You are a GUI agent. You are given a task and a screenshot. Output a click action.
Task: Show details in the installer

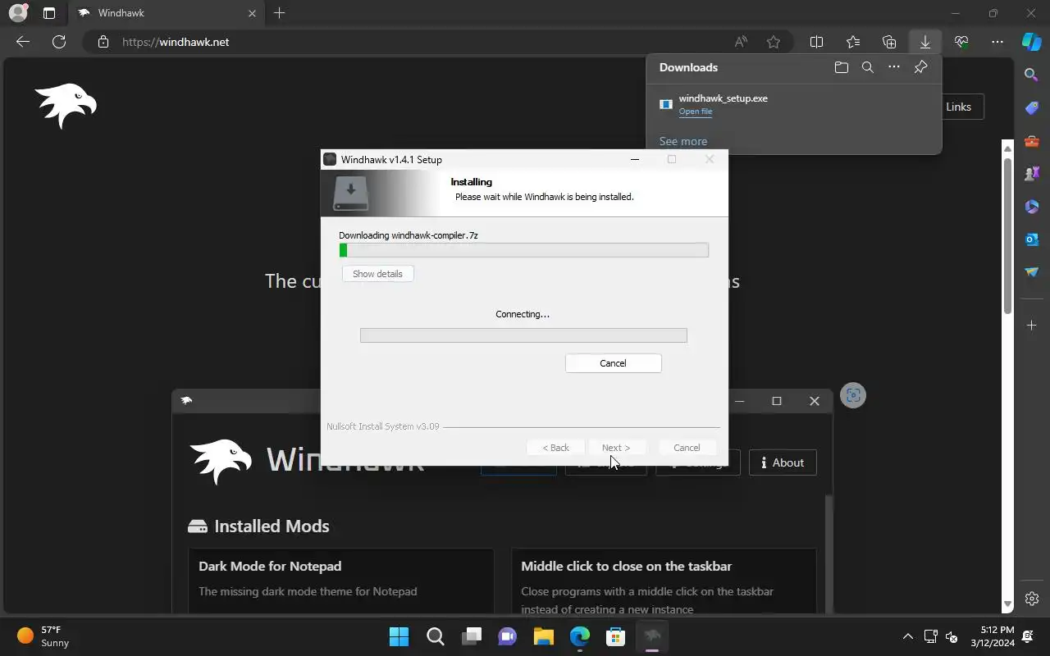click(377, 274)
